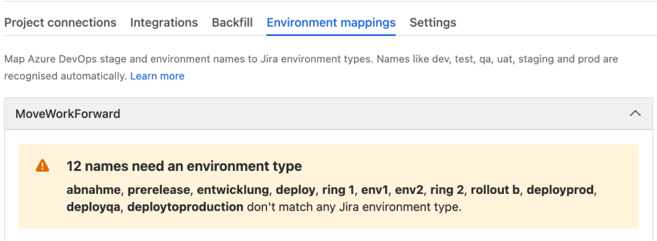Open the Project connections tab
Viewport: 657px width, 241px height.
tap(60, 22)
